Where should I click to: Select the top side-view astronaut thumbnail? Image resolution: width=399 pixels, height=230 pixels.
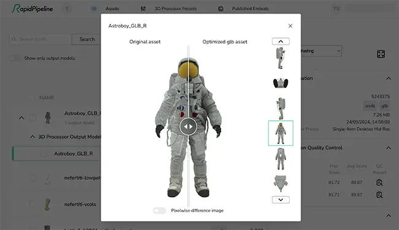[281, 58]
